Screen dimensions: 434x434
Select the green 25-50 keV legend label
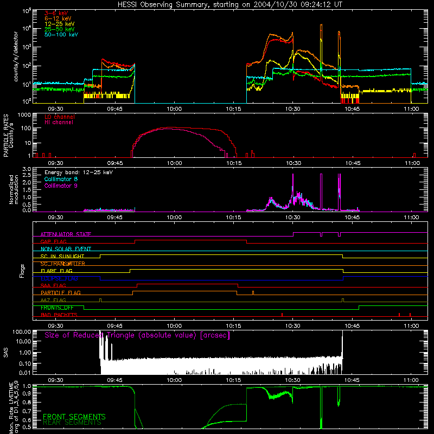tap(60, 29)
